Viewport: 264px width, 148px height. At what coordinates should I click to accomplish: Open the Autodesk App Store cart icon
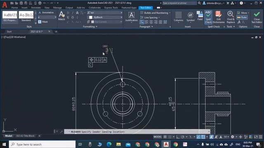click(x=228, y=3)
